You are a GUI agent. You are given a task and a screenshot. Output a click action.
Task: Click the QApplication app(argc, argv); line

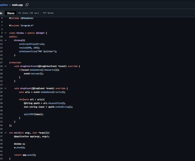pos(32,136)
